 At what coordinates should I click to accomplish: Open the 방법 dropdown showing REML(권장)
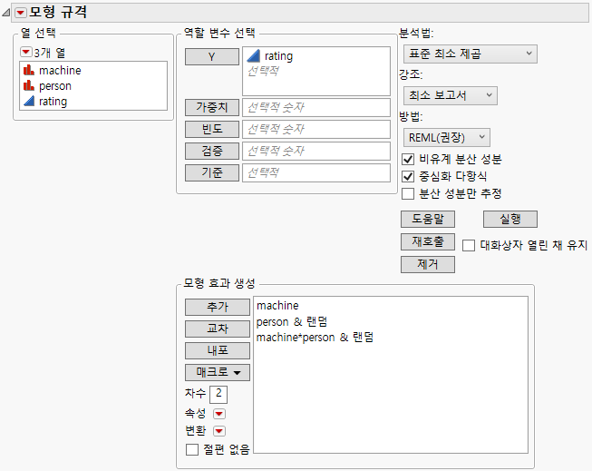pyautogui.click(x=446, y=137)
